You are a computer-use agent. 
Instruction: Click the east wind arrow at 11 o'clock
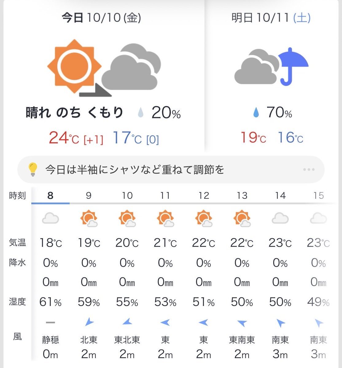165,322
